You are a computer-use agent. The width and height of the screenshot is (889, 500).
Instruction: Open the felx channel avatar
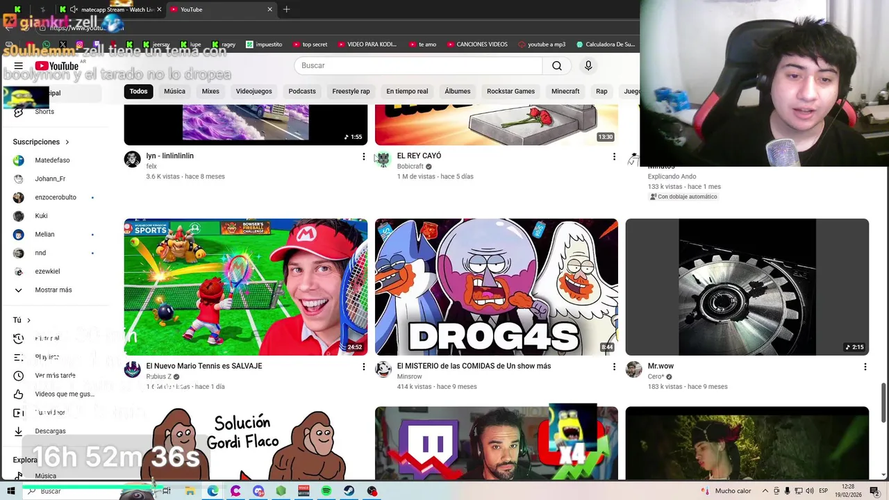click(132, 160)
